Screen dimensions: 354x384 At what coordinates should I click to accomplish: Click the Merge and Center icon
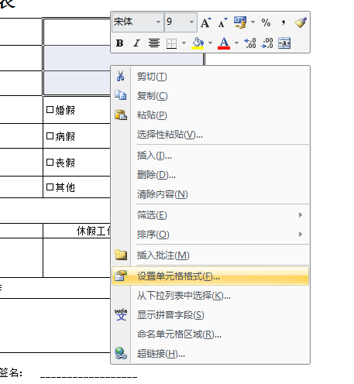pyautogui.click(x=284, y=43)
